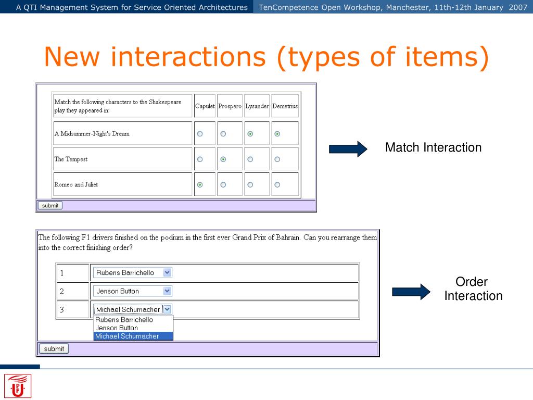This screenshot has width=533, height=400.
Task: Select Capulet for The Tempest row
Action: pos(200,159)
